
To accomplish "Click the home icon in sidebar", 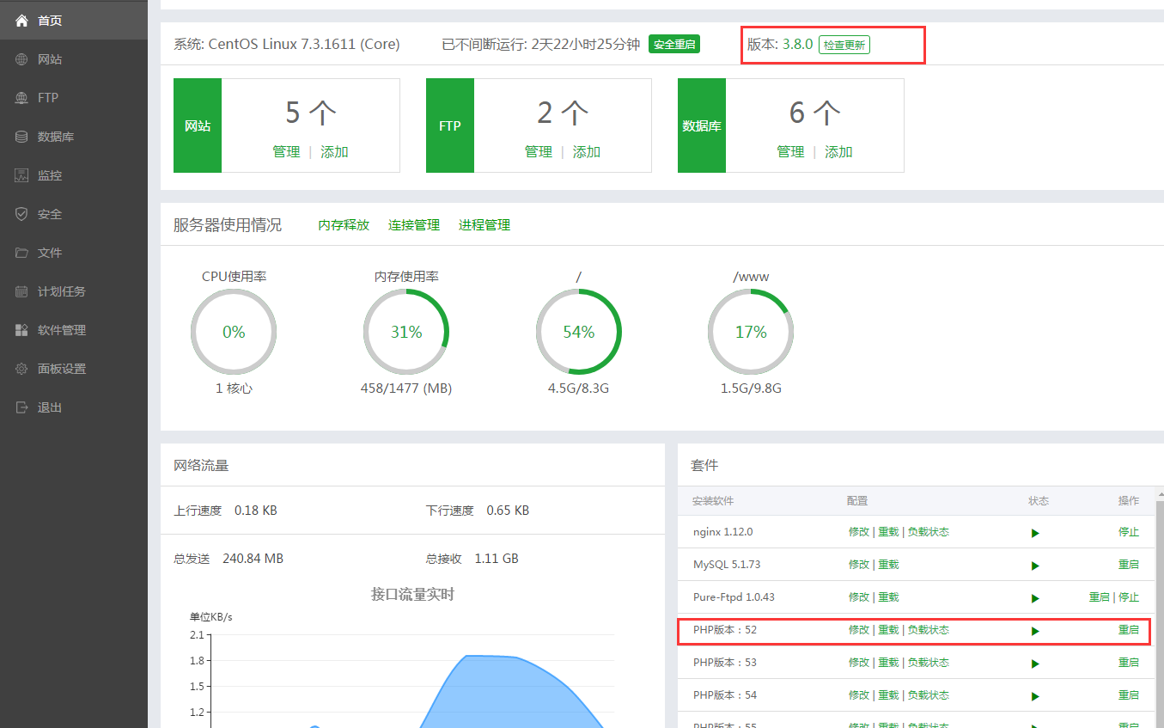I will pos(21,20).
